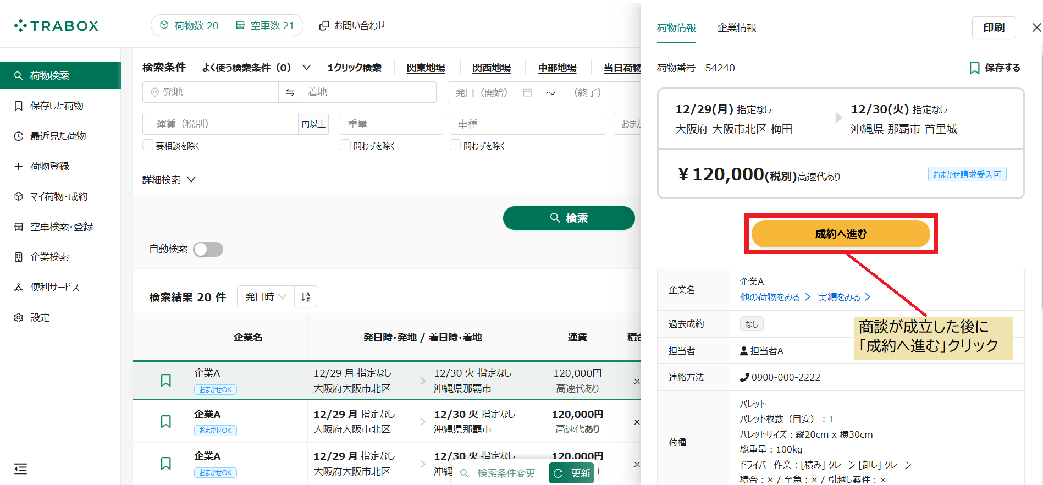Switch to the 企業情報 tab
This screenshot has height=485, width=1043.
pos(737,27)
